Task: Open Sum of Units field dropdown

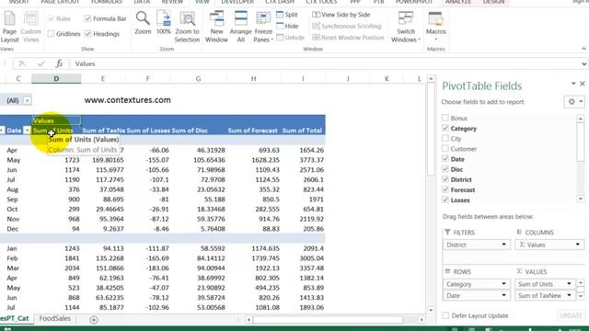Action: click(569, 284)
